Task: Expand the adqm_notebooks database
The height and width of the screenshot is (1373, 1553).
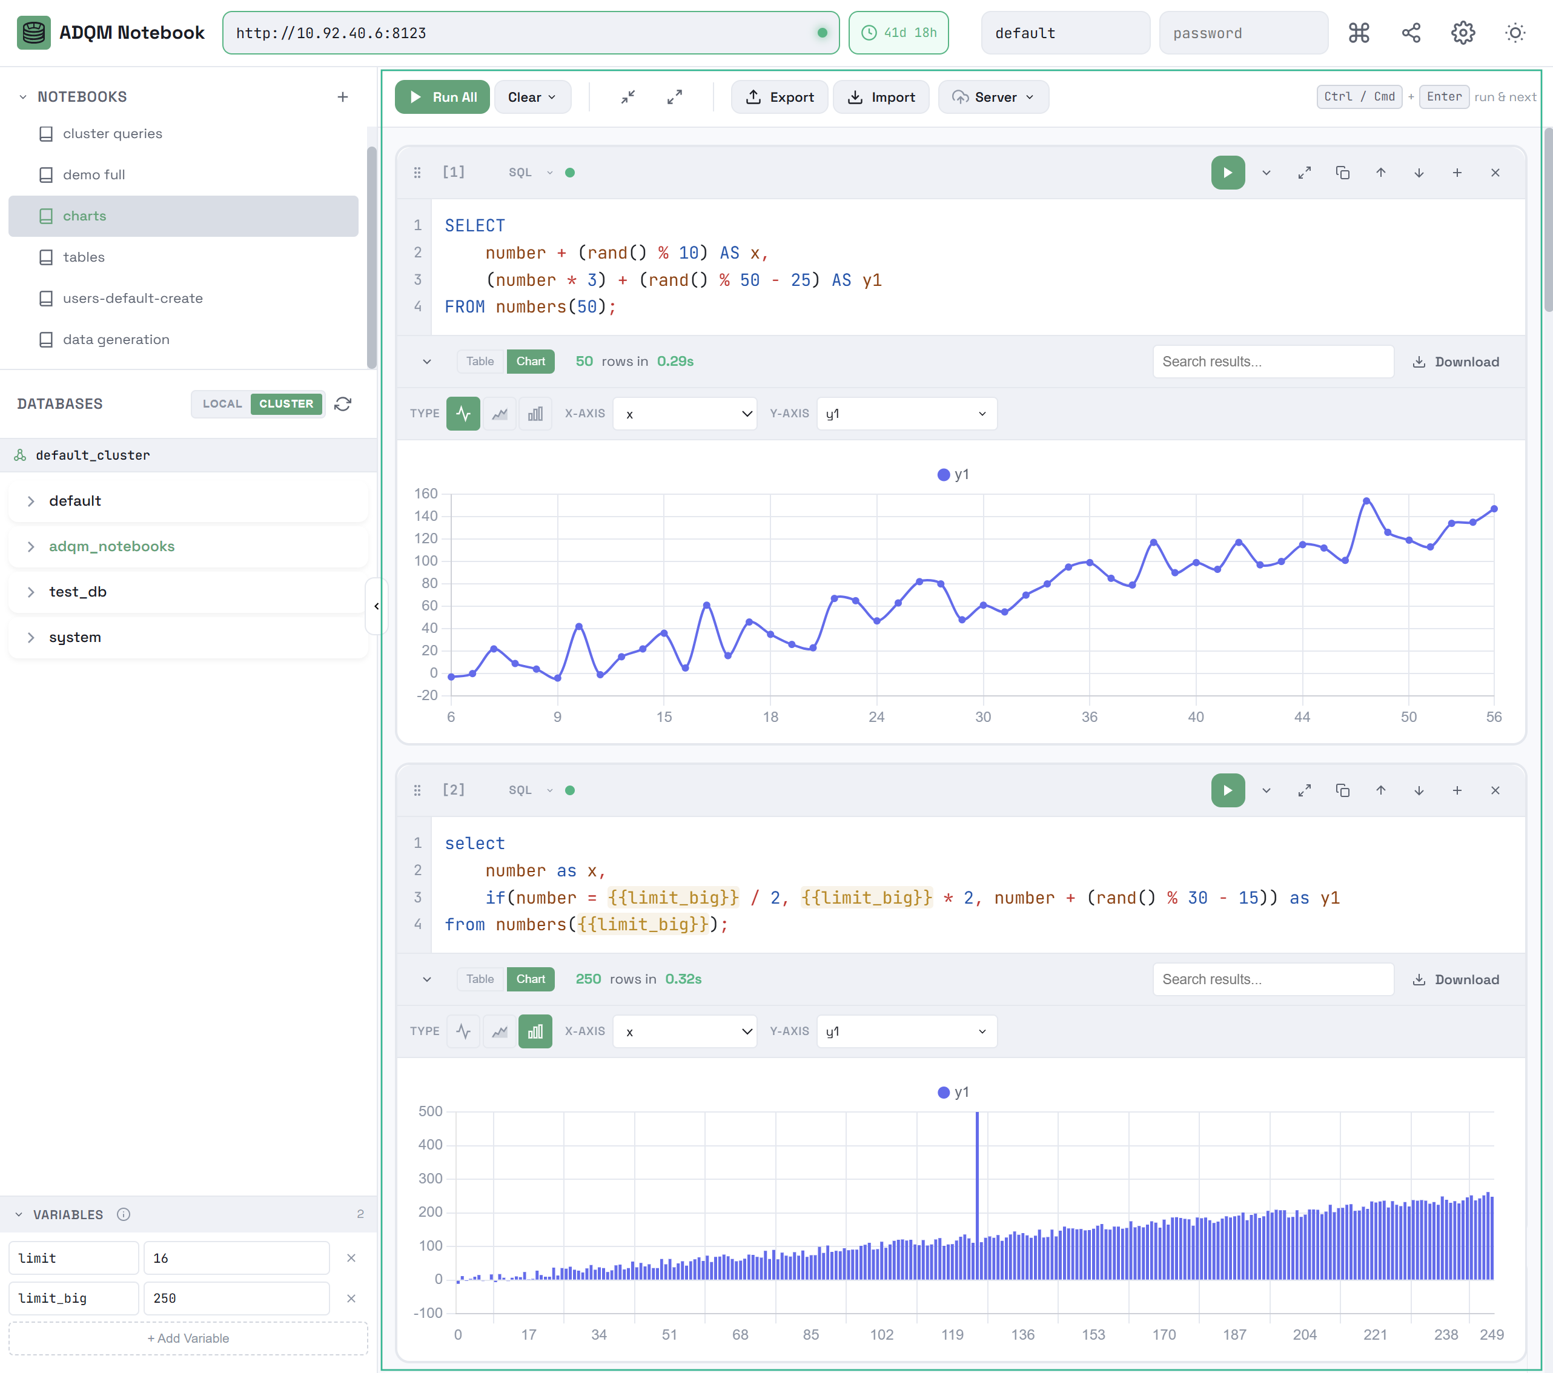Action: point(111,546)
